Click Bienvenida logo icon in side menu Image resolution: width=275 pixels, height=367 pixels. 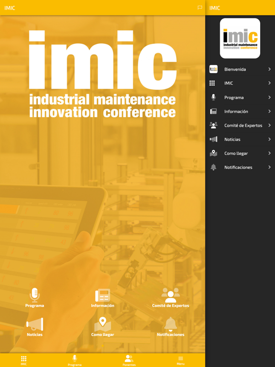213,69
